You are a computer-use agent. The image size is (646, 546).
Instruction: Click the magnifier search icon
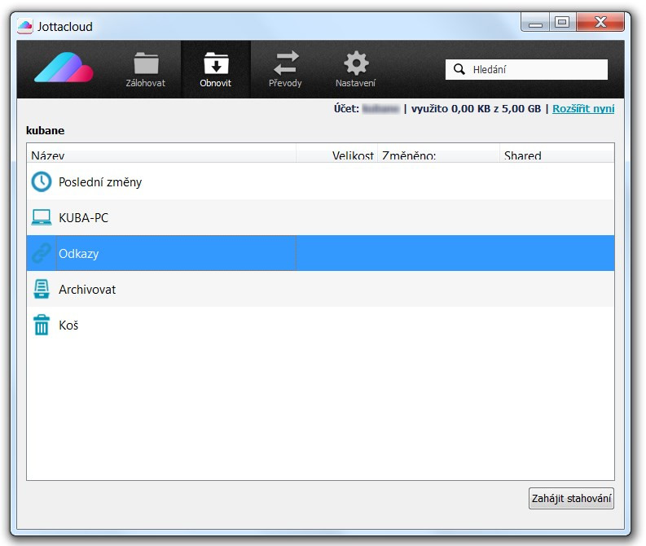[x=459, y=69]
